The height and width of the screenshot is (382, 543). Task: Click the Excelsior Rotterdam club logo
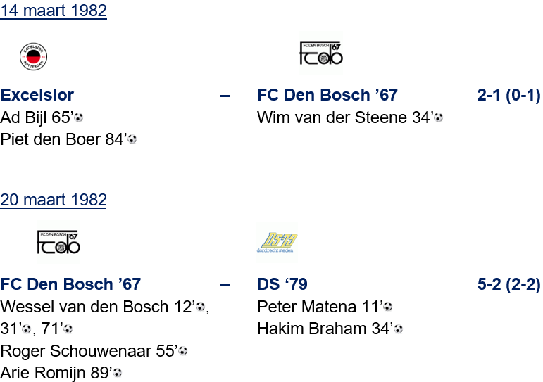(x=33, y=56)
